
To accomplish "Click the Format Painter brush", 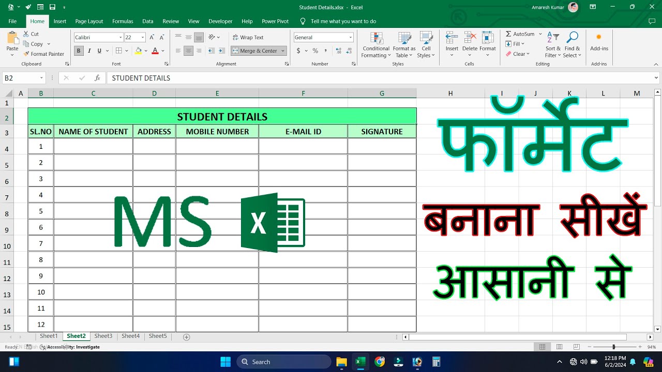I will [26, 54].
